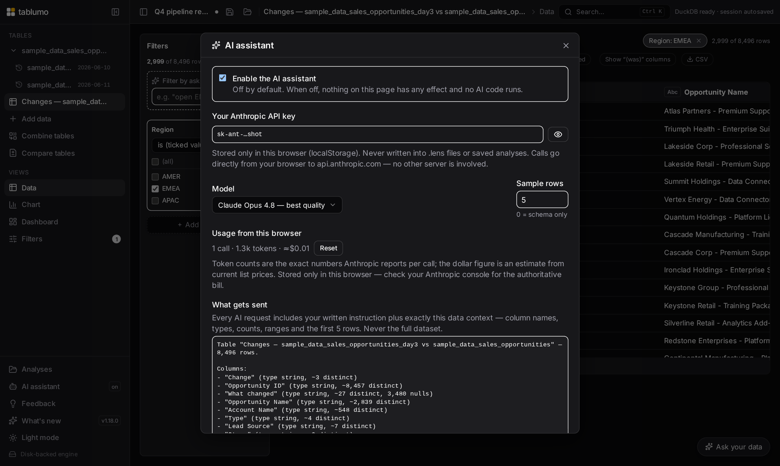Remove the Region: EMEA filter chip
The width and height of the screenshot is (780, 466).
tap(699, 41)
